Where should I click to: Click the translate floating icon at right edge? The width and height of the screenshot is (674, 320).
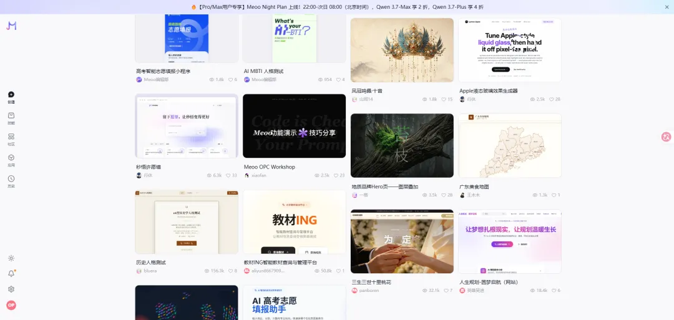point(667,137)
